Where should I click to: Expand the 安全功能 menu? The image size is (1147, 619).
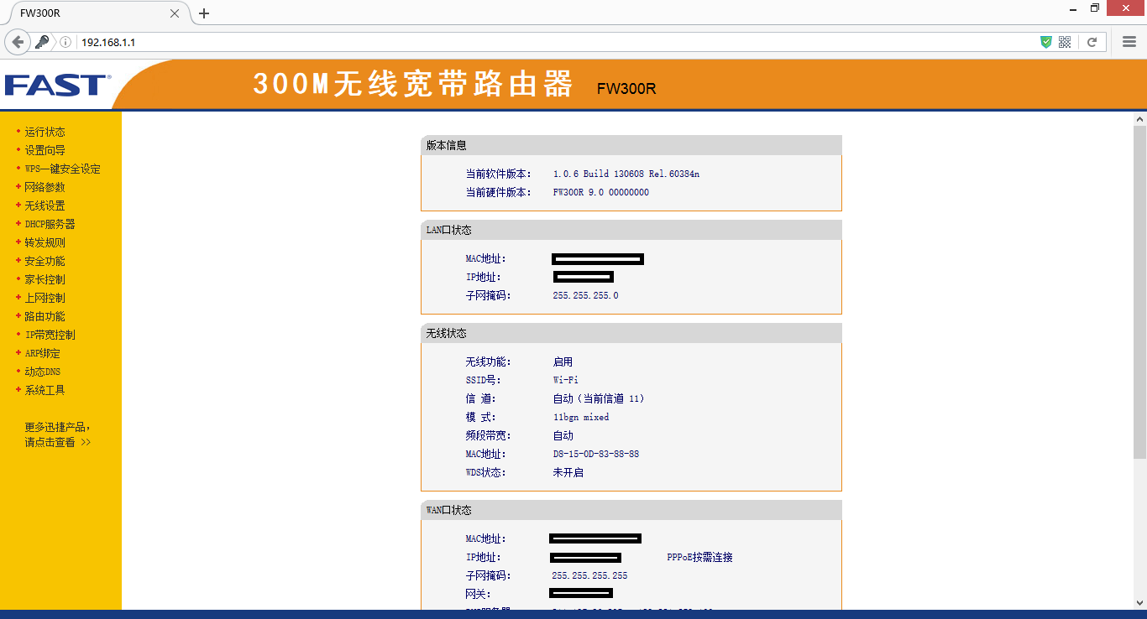click(x=45, y=261)
